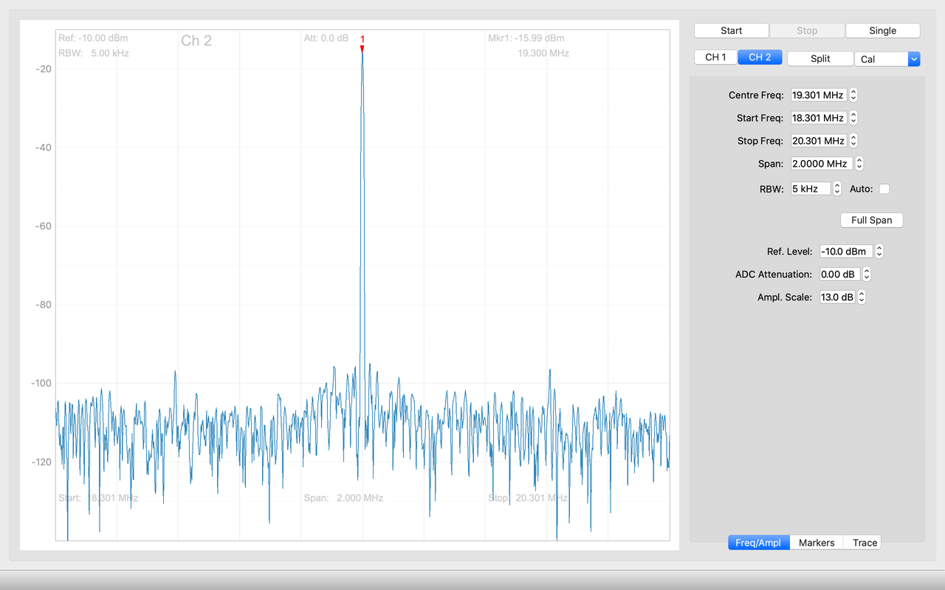The width and height of the screenshot is (945, 590).
Task: Switch to the Markers tab
Action: [817, 542]
